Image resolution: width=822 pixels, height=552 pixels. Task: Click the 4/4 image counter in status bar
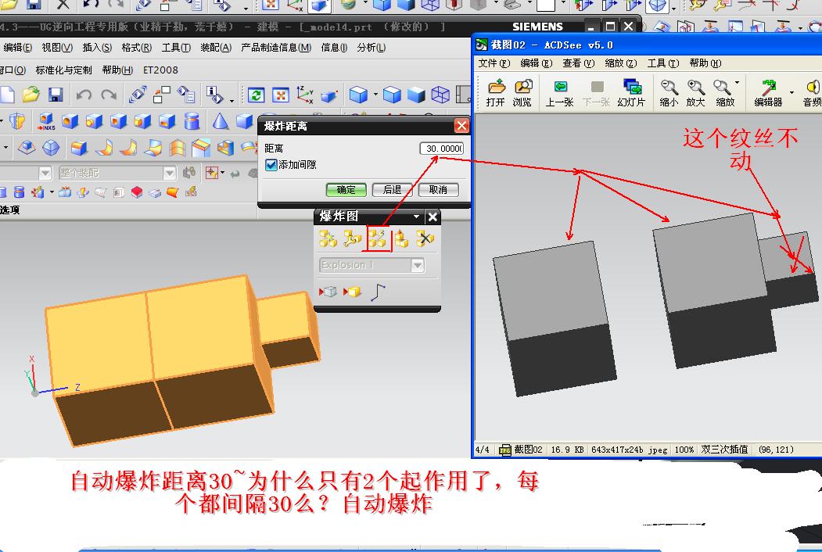483,450
